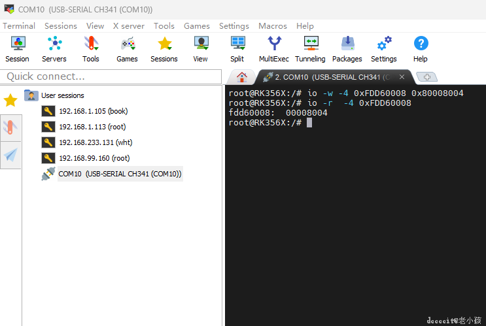Open the Session toolbar button

(x=18, y=50)
